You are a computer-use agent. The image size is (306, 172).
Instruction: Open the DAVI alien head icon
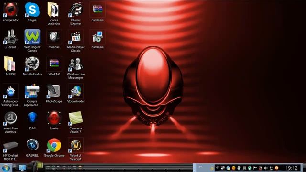pos(32,120)
